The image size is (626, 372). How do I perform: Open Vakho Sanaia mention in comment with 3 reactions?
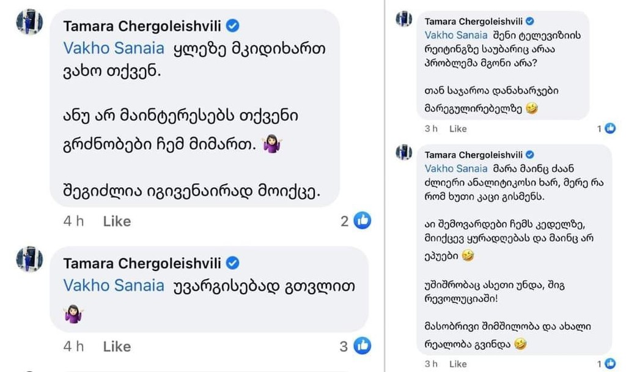pyautogui.click(x=114, y=285)
